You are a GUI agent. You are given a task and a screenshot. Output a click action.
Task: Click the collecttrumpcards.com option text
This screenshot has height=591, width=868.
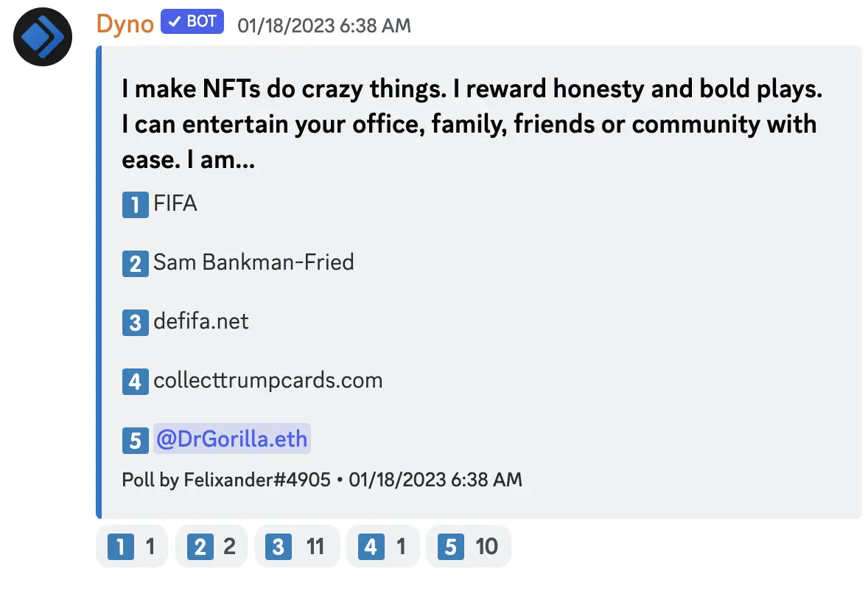267,380
